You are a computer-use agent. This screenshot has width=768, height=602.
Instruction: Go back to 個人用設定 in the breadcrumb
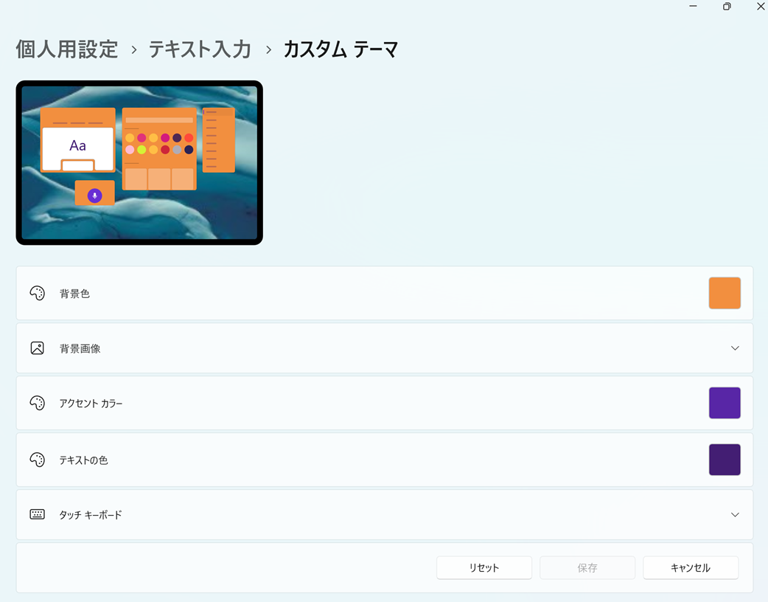click(x=67, y=49)
